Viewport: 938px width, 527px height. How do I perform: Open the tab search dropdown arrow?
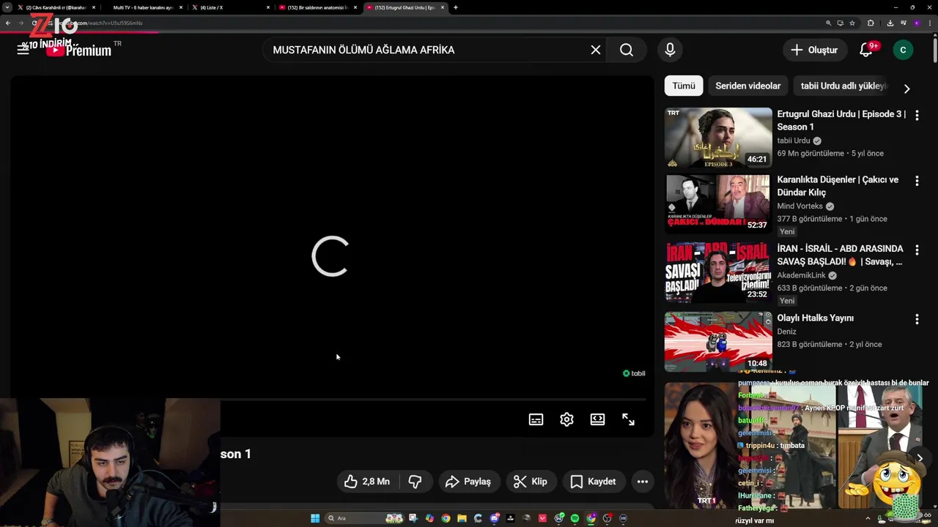coord(7,7)
